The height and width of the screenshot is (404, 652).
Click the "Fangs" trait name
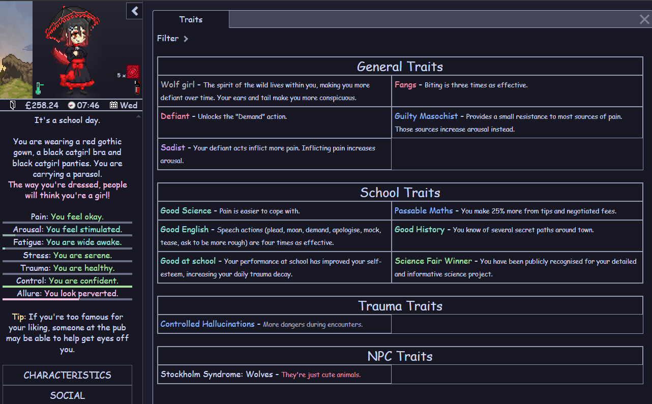pos(405,85)
